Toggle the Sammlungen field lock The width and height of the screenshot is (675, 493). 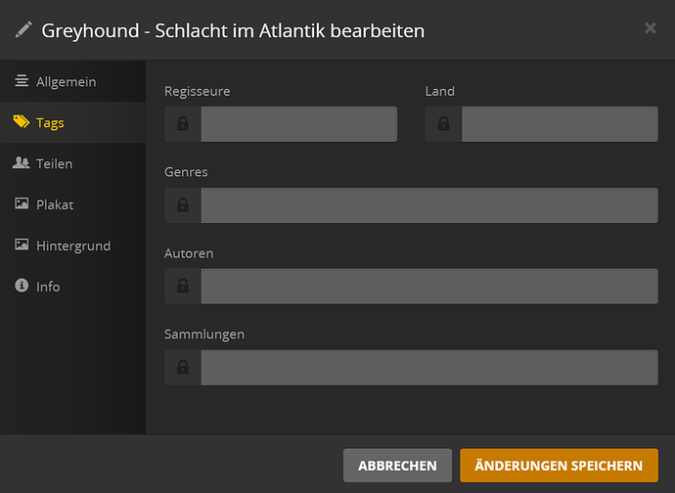(182, 367)
